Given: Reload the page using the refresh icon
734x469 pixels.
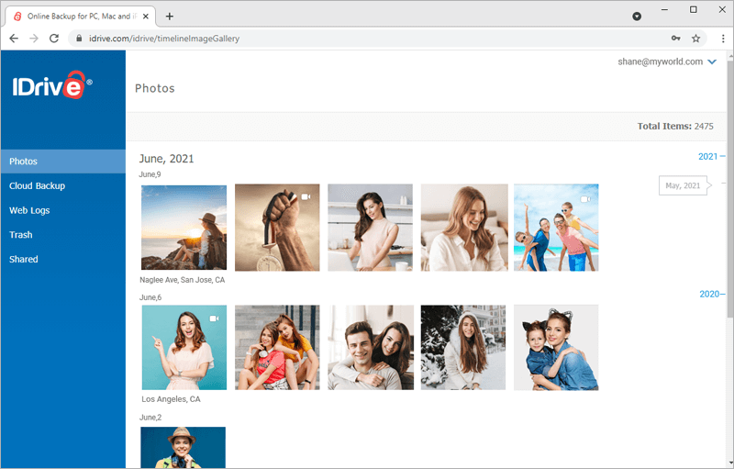Looking at the screenshot, I should 54,39.
